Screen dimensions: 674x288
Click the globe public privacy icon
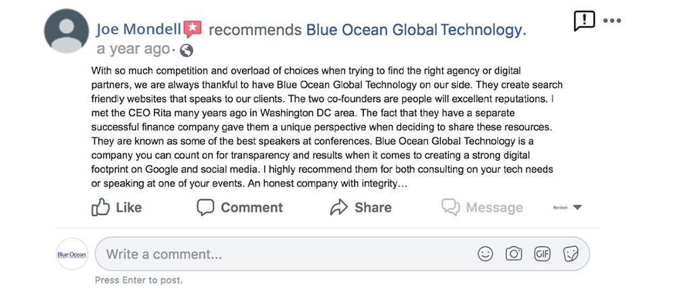(187, 50)
